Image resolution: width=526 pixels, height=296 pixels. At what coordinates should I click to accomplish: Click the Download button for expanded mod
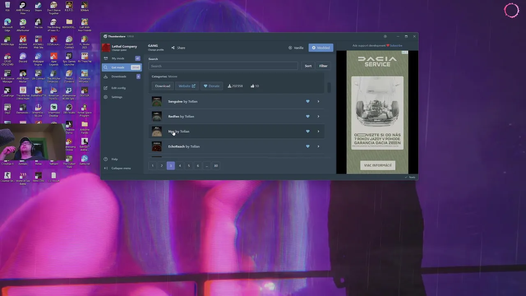(x=162, y=86)
